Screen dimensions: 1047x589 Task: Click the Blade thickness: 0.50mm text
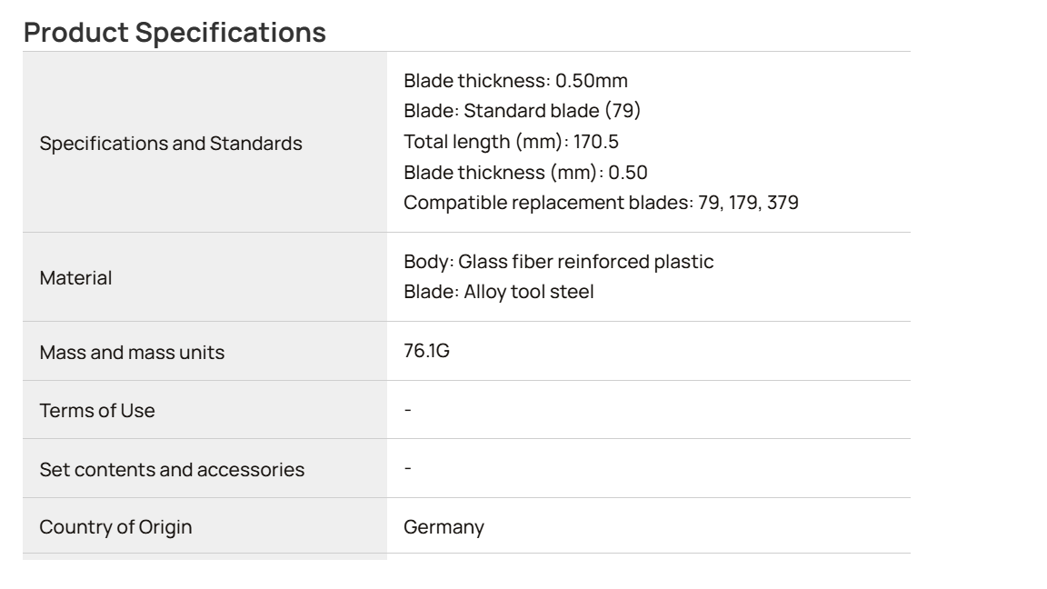click(515, 81)
